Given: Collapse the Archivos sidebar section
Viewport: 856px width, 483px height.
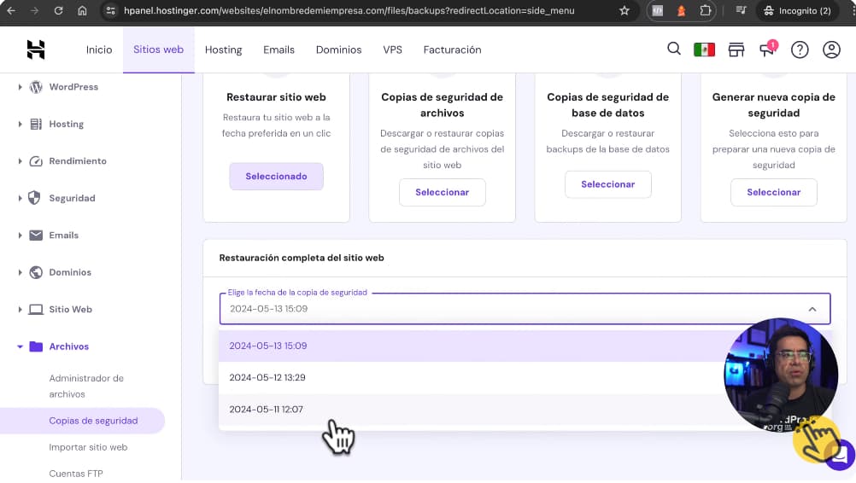Looking at the screenshot, I should click(x=21, y=346).
